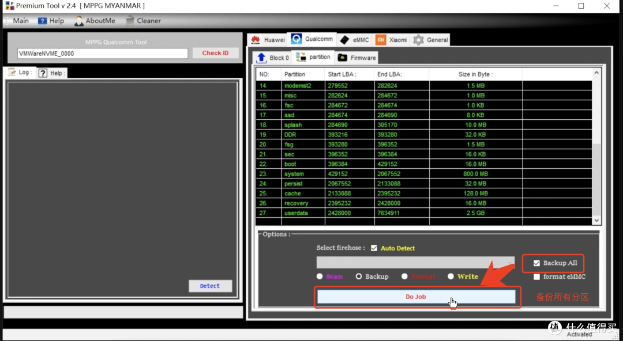623x341 pixels.
Task: Open the Help menu in the menu bar
Action: pyautogui.click(x=51, y=21)
